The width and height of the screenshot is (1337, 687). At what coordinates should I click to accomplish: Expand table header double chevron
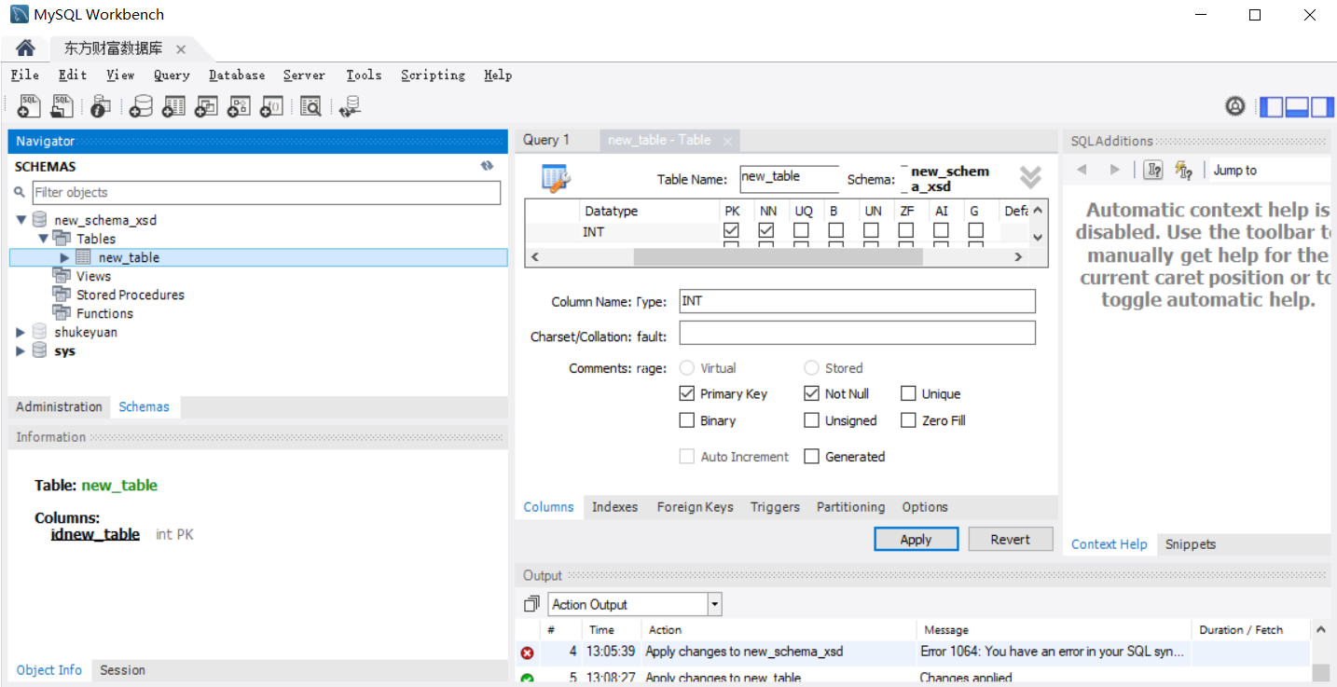[x=1029, y=177]
